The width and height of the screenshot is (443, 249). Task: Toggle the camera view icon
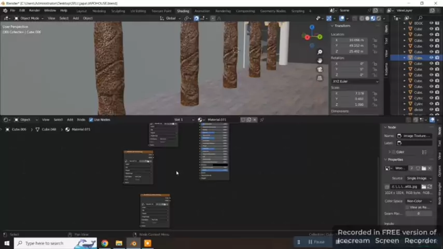click(x=320, y=70)
